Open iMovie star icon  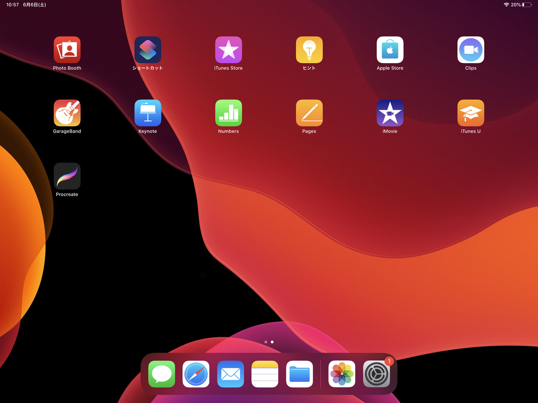tap(390, 113)
